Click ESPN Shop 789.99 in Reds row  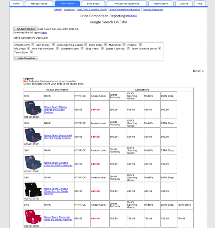coord(165,218)
